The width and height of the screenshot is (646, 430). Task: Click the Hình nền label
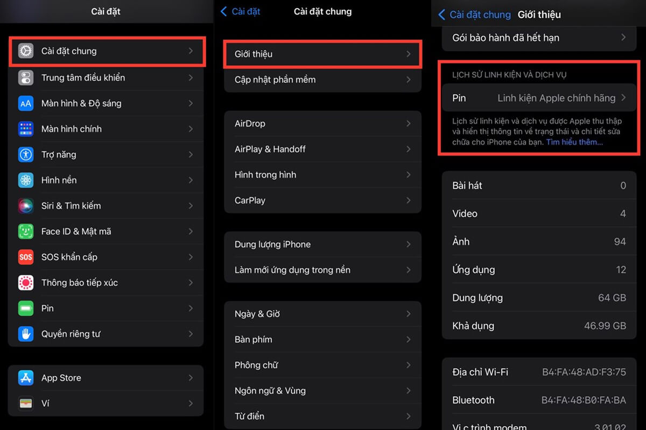[59, 180]
